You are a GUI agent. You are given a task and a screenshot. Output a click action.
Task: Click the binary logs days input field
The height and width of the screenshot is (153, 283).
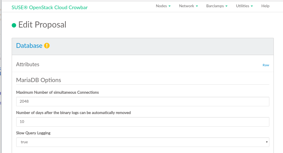pyautogui.click(x=142, y=122)
